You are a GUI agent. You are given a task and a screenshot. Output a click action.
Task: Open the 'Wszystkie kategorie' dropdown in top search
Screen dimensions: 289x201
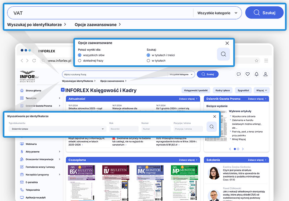217,13
